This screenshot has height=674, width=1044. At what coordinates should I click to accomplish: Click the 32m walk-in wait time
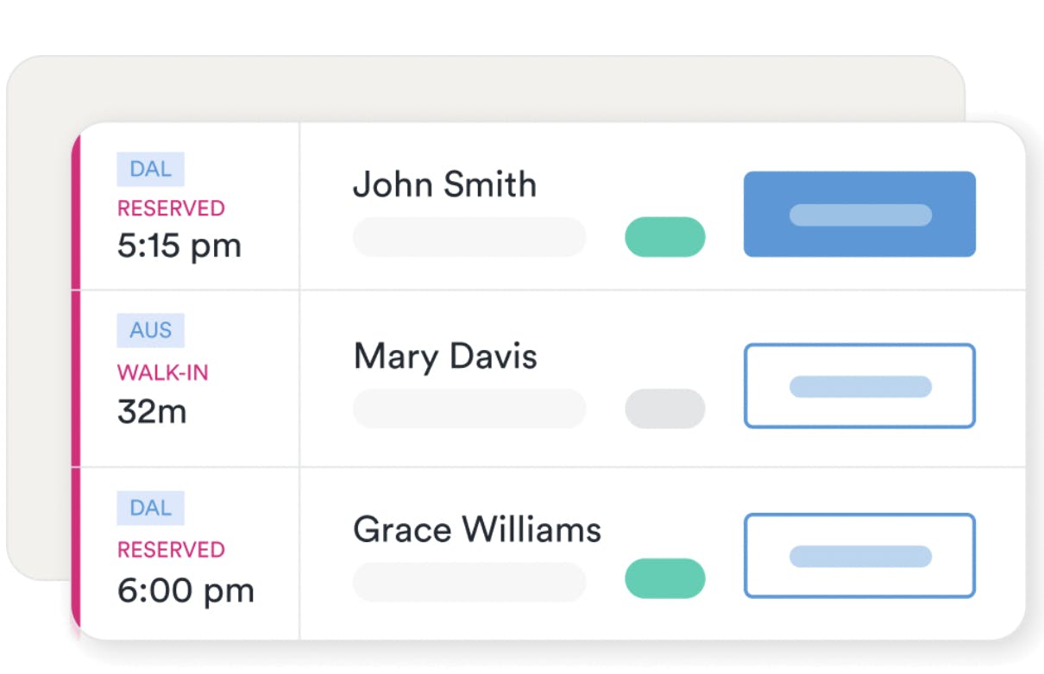152,411
